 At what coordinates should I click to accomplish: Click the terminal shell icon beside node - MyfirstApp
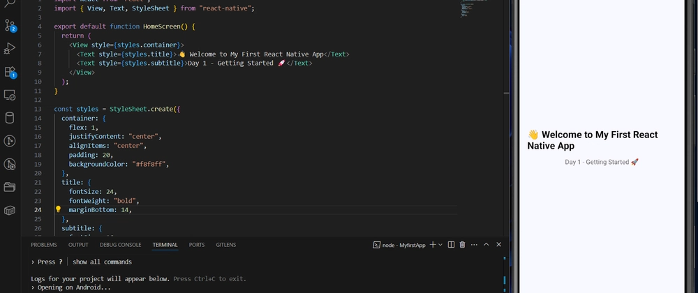click(x=376, y=245)
